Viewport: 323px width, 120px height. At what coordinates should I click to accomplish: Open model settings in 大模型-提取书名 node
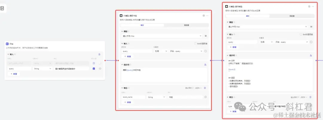pyautogui.click(x=205, y=36)
